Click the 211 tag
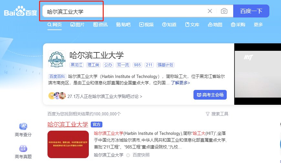 tap(149, 65)
